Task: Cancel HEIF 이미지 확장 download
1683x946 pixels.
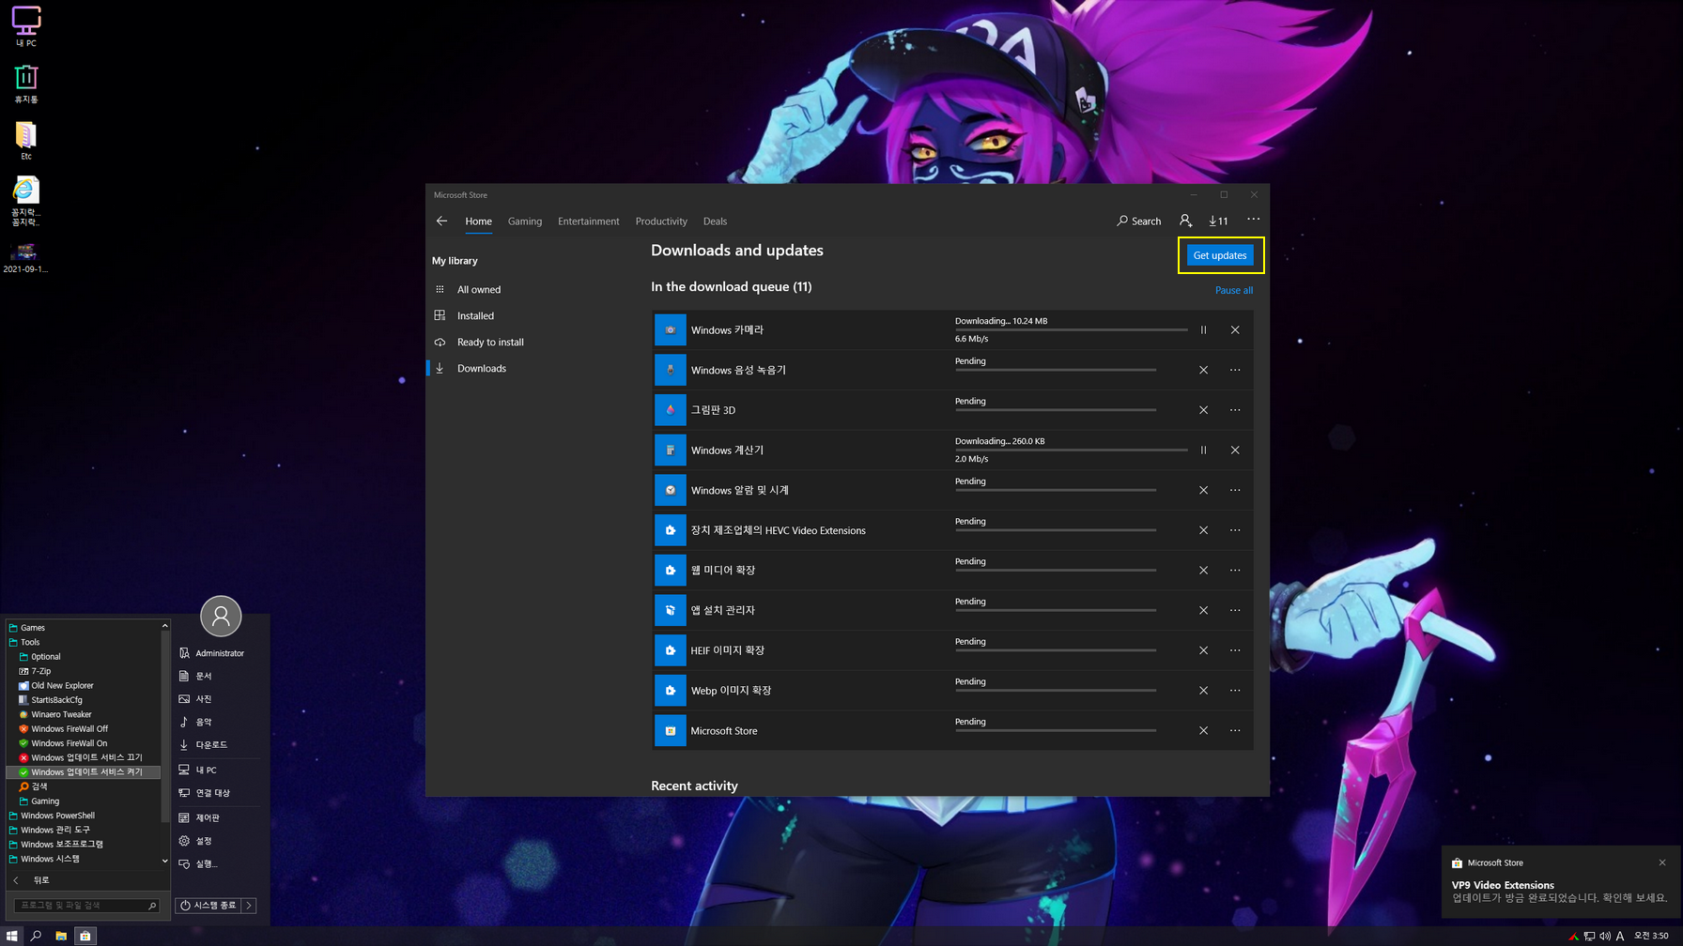Action: click(x=1203, y=650)
